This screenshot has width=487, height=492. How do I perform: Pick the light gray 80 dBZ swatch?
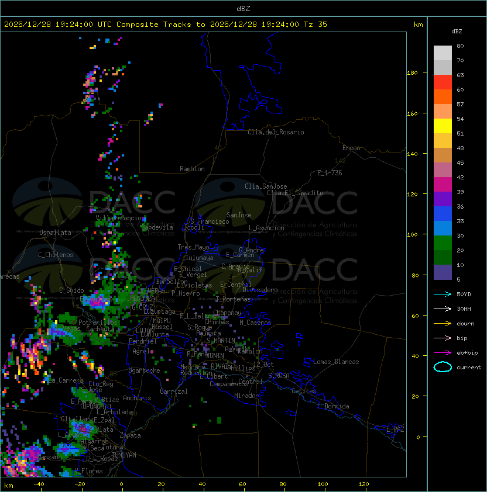coord(443,53)
